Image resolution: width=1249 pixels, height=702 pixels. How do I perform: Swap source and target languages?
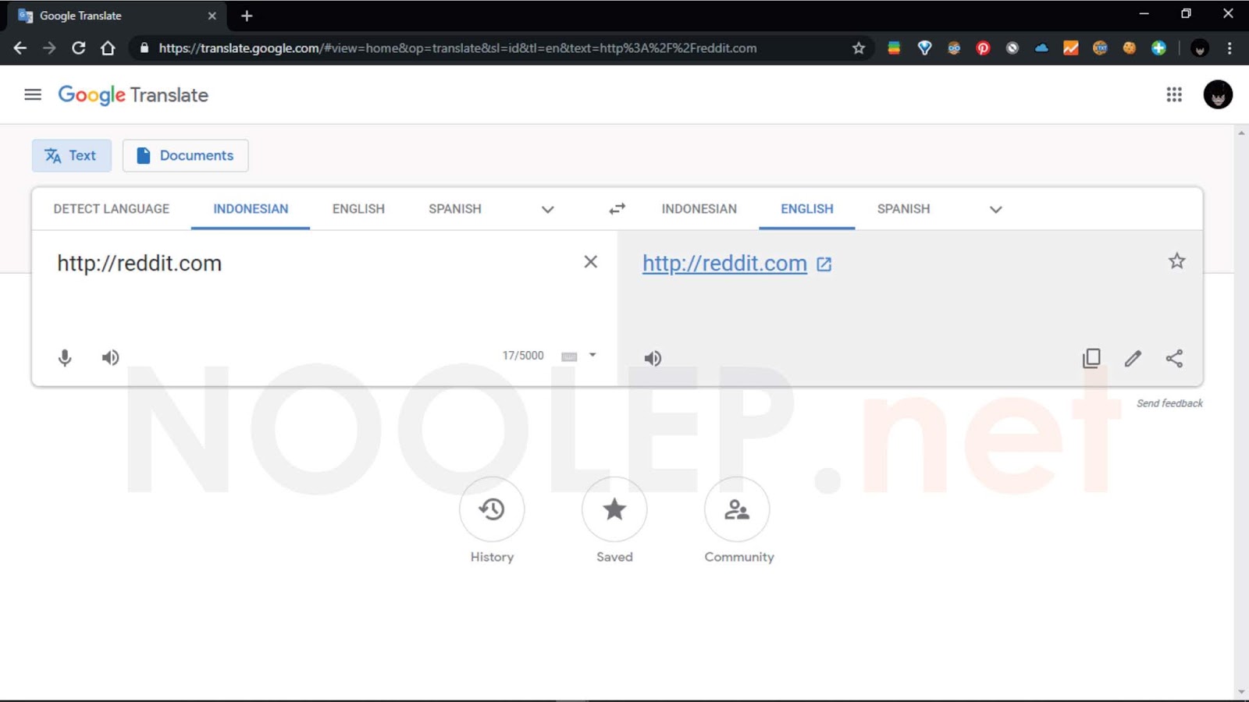[x=617, y=209]
